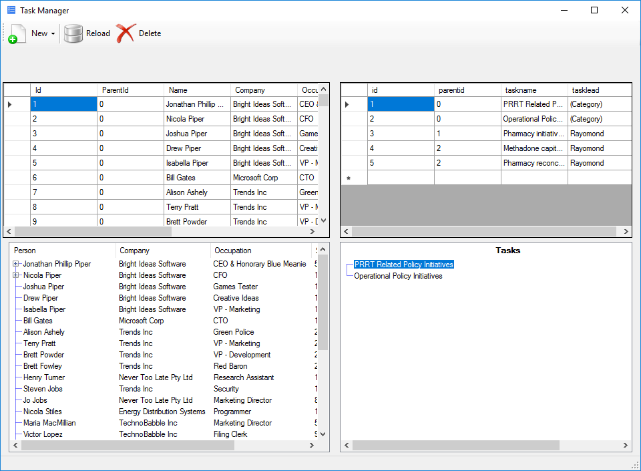
Task: Click Tasks tree panel scroll right arrow
Action: tap(626, 445)
